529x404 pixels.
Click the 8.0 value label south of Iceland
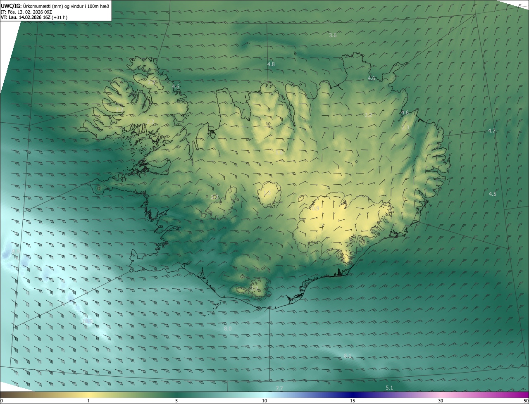point(228,328)
